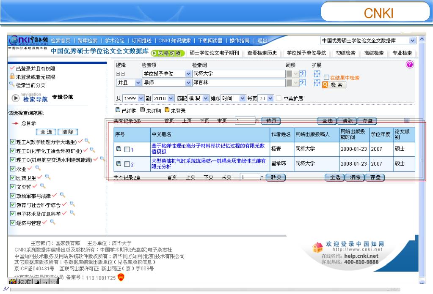Click the top 转页 go-to-page button

[x=270, y=121]
